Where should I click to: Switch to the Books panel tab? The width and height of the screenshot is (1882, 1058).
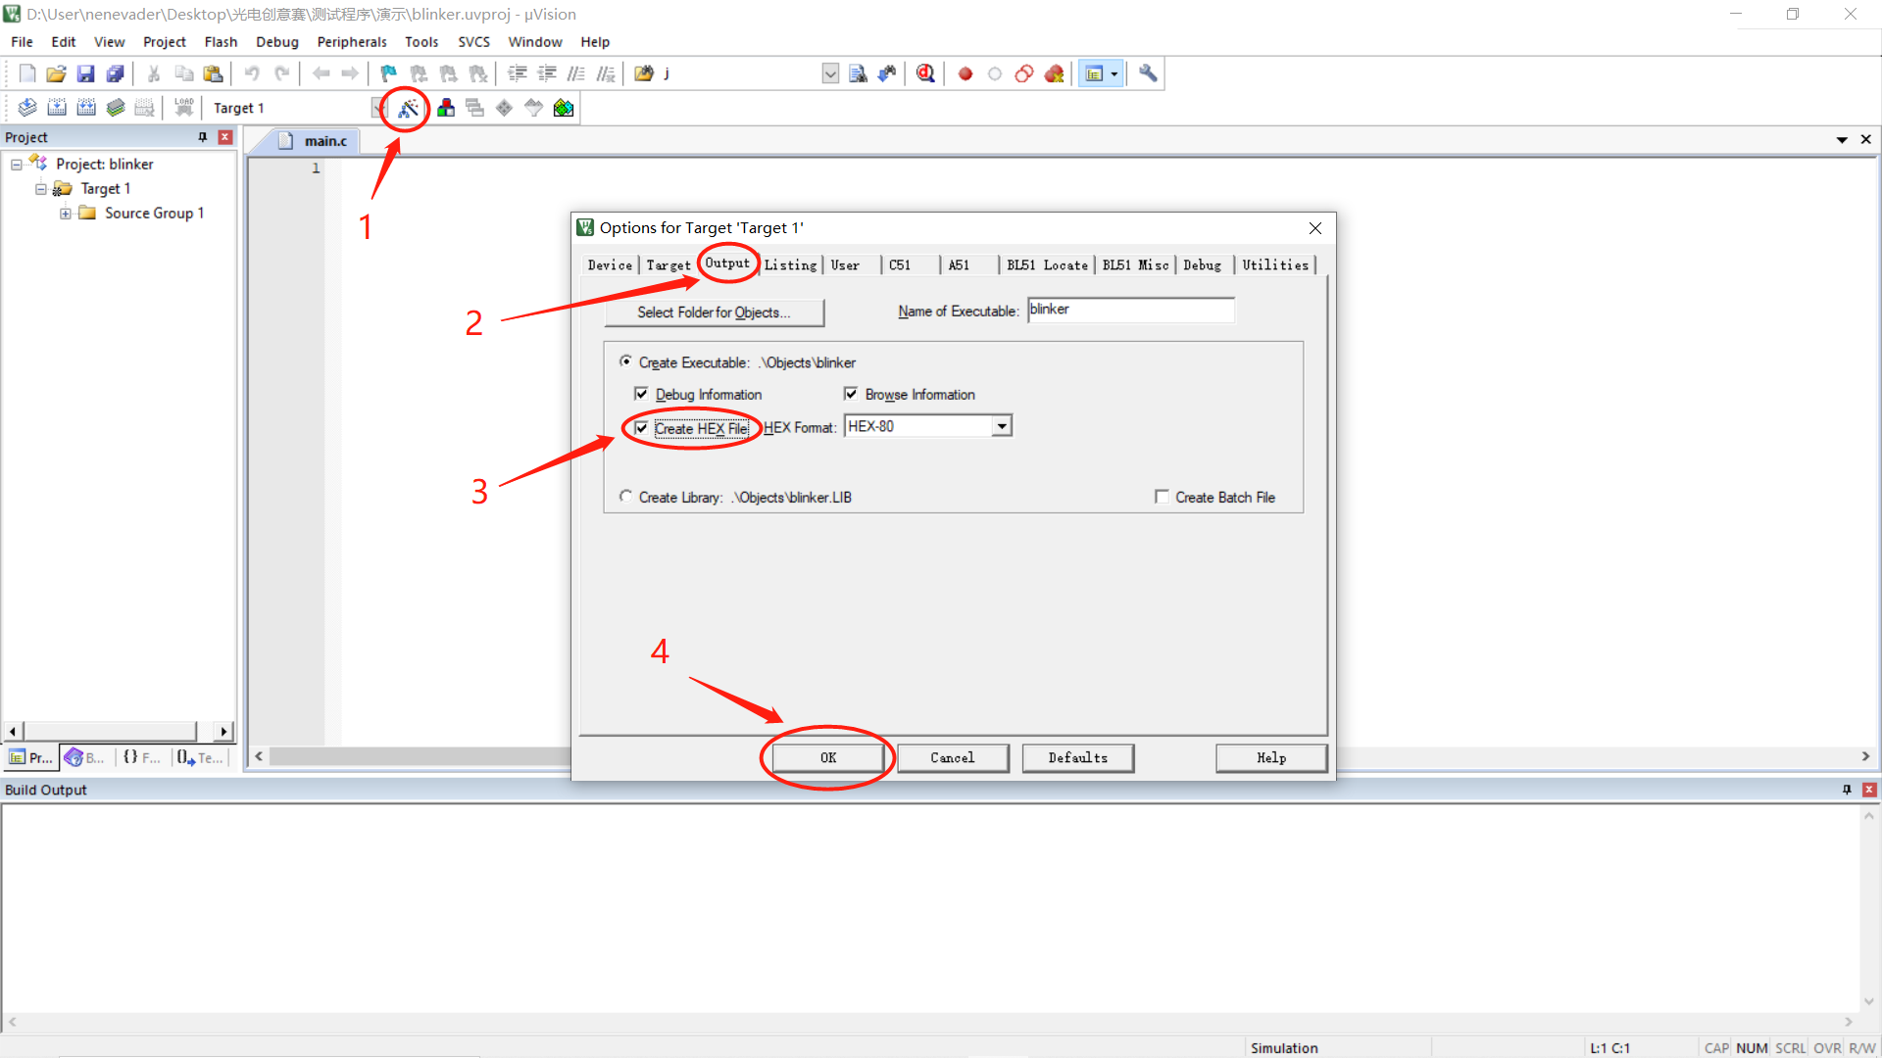click(85, 757)
